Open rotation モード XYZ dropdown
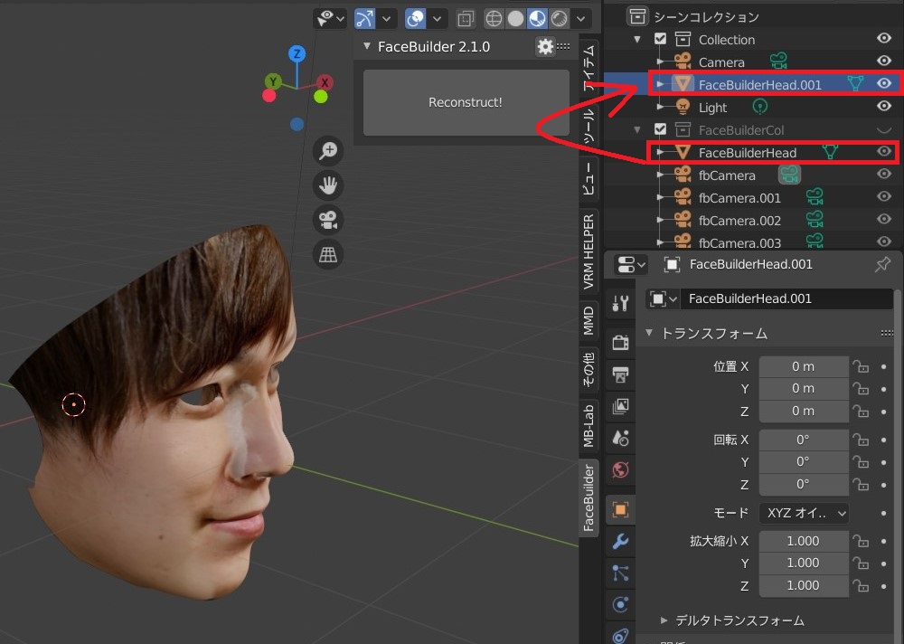This screenshot has height=644, width=904. pos(804,513)
